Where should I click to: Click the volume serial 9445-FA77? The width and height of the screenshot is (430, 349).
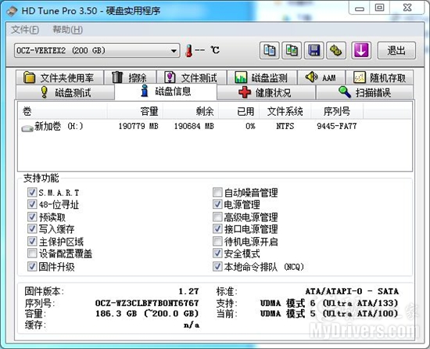pos(337,126)
